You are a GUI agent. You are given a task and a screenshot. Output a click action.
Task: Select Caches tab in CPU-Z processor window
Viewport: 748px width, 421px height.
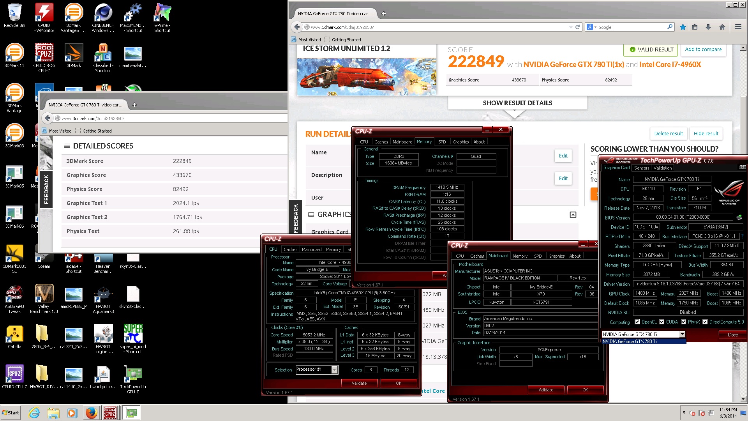pos(290,249)
